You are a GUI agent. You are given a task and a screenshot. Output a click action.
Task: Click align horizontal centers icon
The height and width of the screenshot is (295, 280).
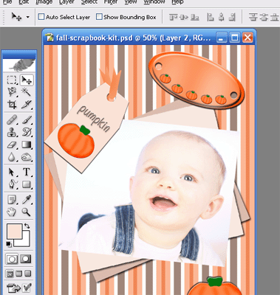point(221,17)
